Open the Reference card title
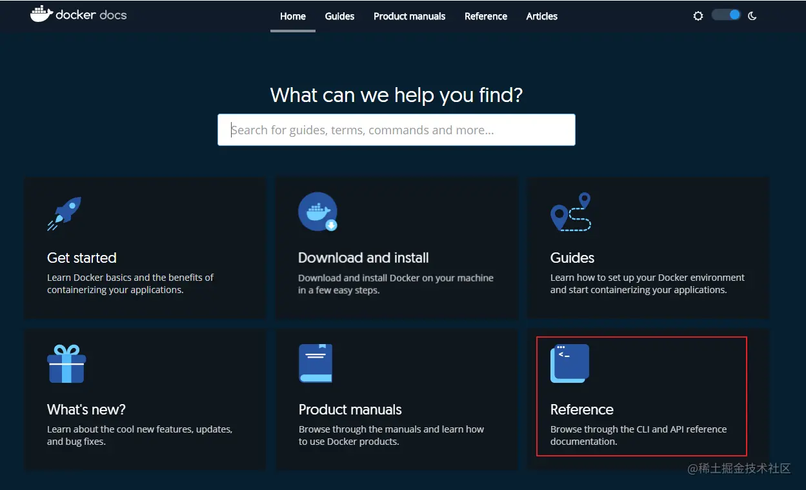Viewport: 806px width, 490px height. 582,409
